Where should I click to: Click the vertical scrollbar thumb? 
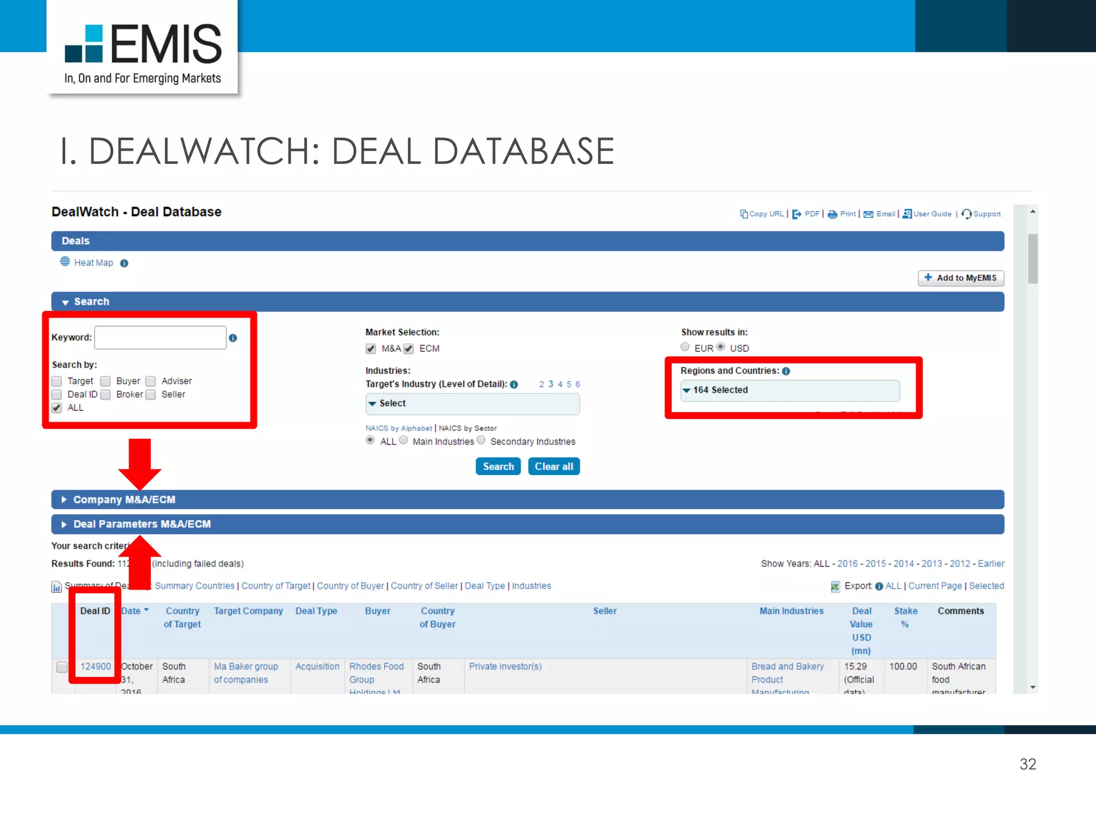click(x=1033, y=259)
